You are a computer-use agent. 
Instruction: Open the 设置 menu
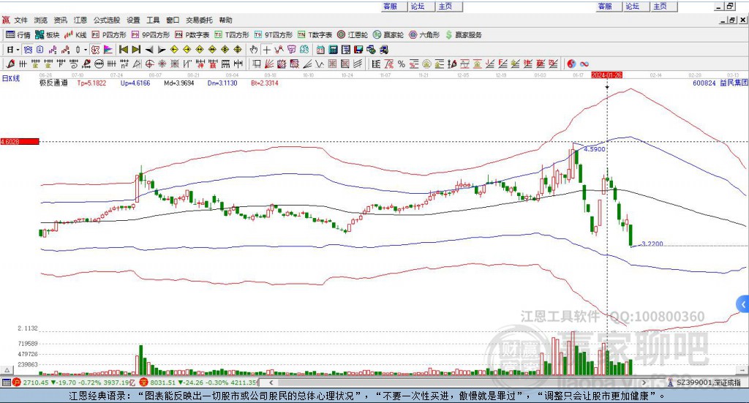click(x=133, y=20)
